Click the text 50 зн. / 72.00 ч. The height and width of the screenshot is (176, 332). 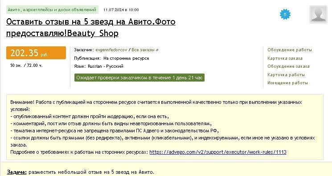click(26, 65)
